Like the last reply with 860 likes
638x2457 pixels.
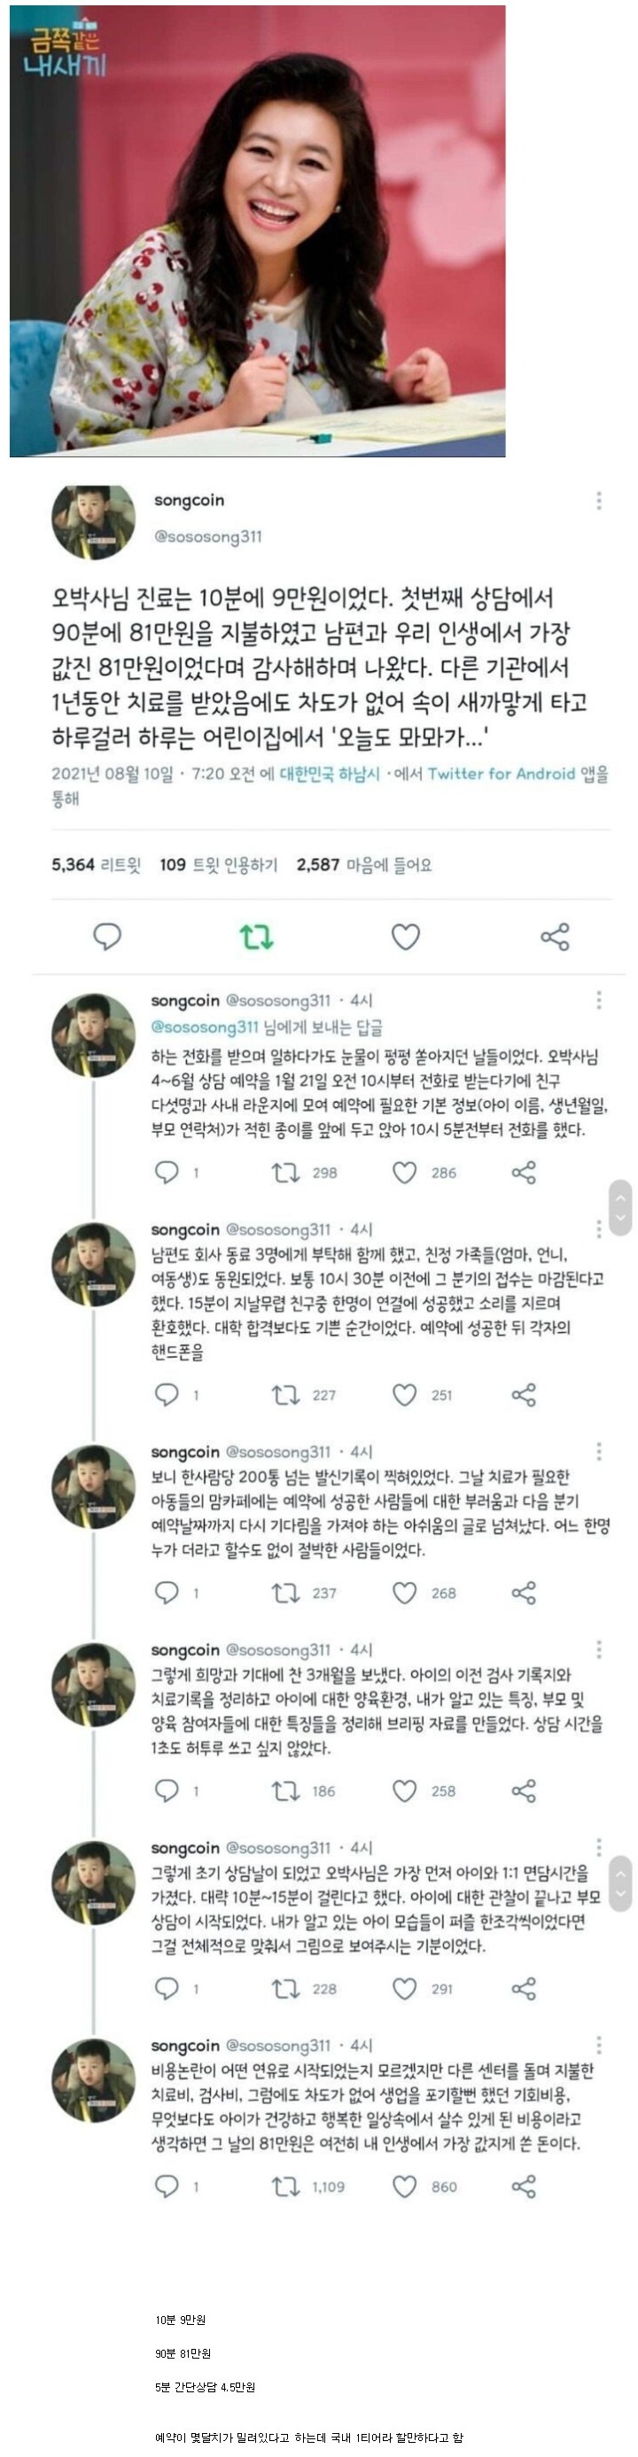(x=405, y=2186)
